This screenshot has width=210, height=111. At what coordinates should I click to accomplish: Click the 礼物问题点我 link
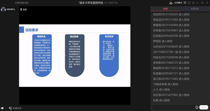[x=22, y=3]
